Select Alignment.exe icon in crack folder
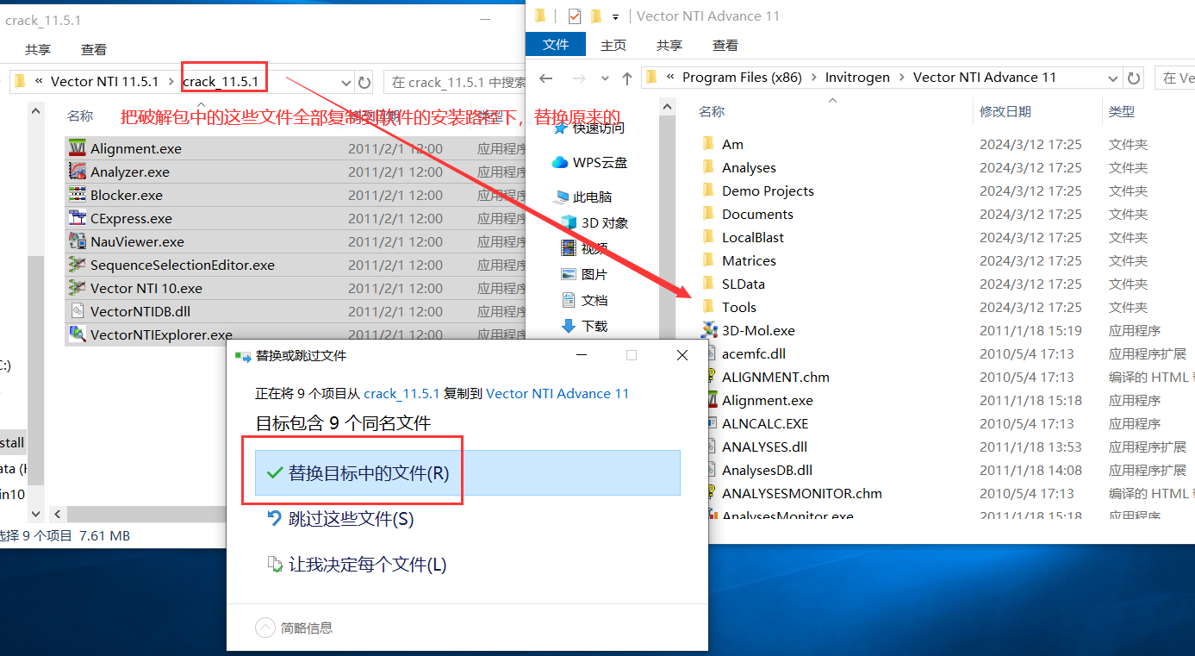The height and width of the screenshot is (656, 1195). coord(78,148)
